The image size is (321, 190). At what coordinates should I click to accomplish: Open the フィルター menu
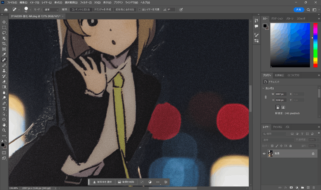tap(86, 2)
